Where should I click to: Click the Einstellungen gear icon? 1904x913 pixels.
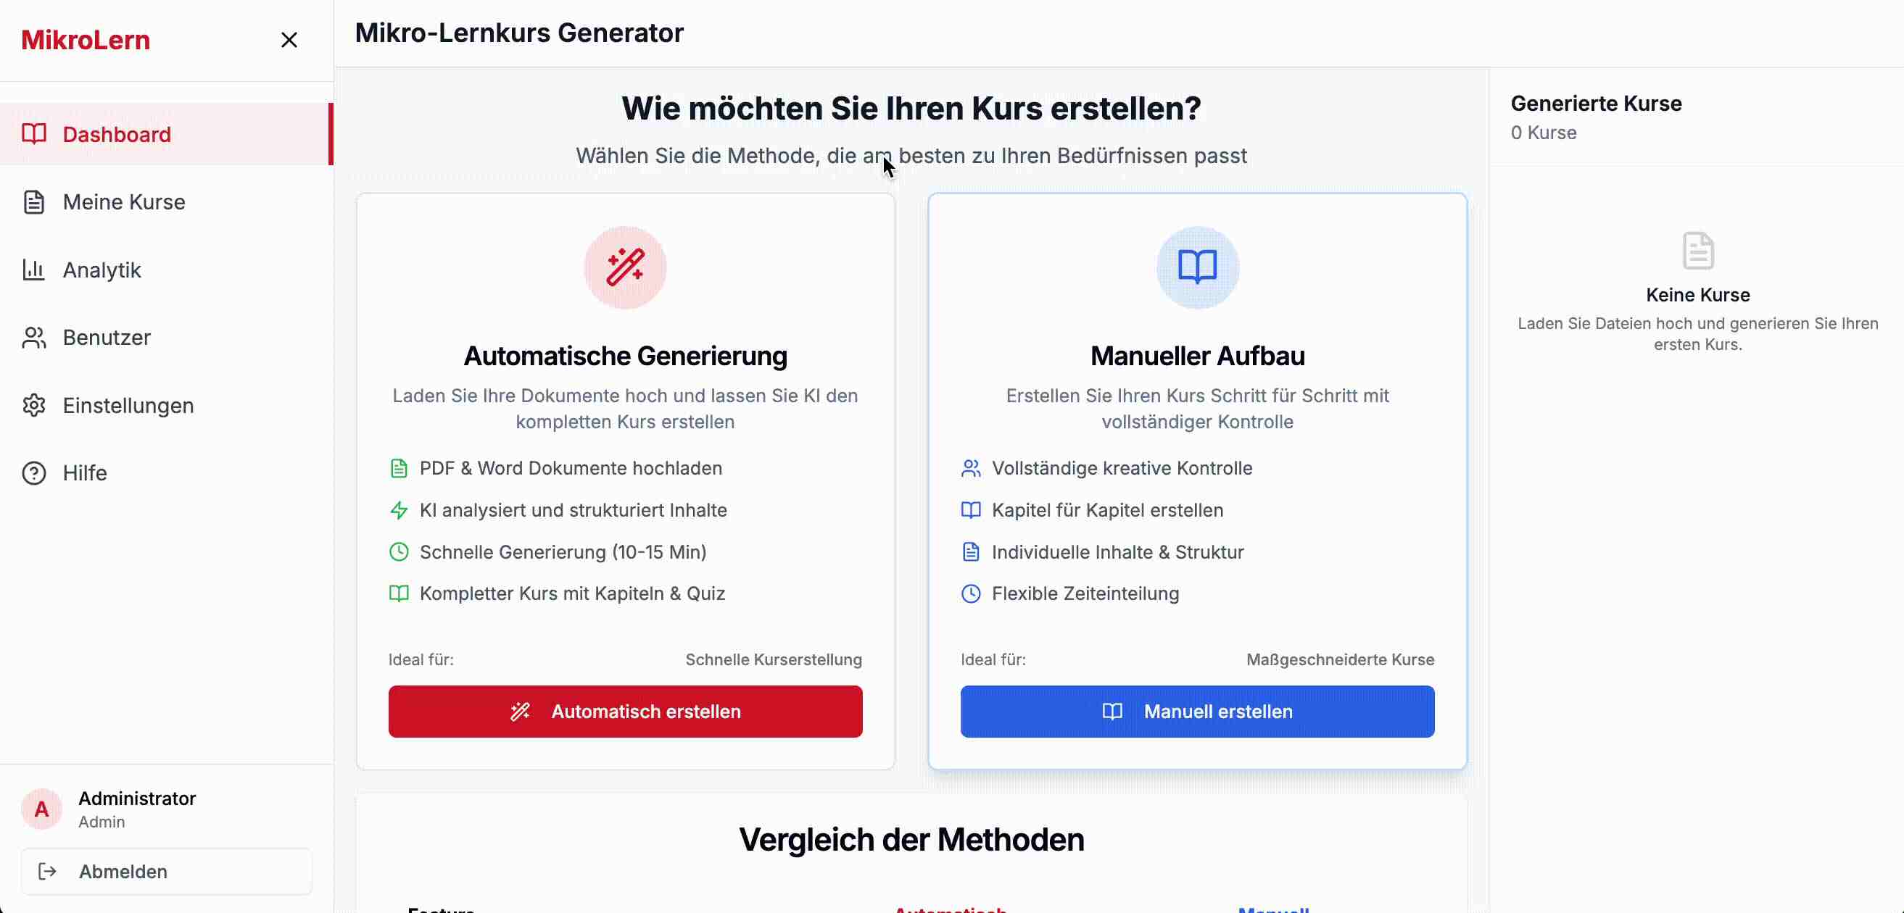pos(34,406)
